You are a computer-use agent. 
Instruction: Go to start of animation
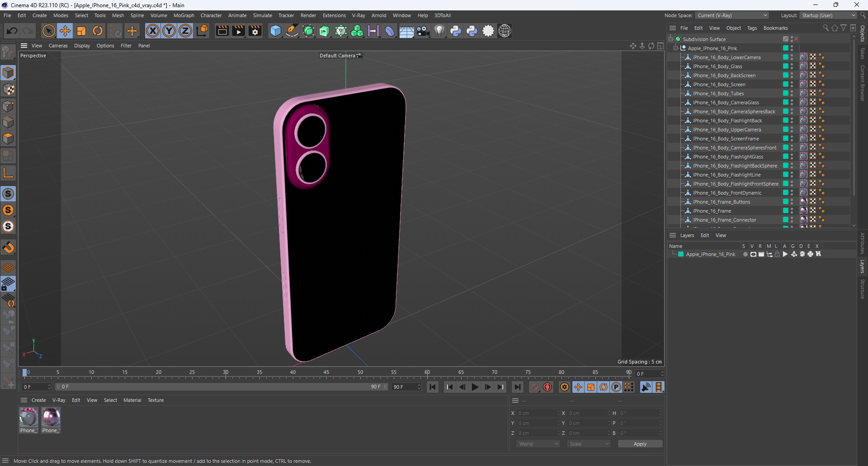pyautogui.click(x=433, y=387)
